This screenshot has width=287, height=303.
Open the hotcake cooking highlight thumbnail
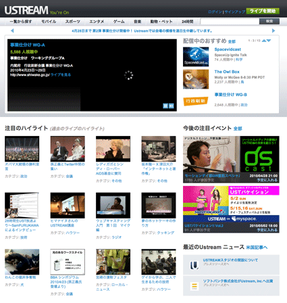[x=159, y=205]
